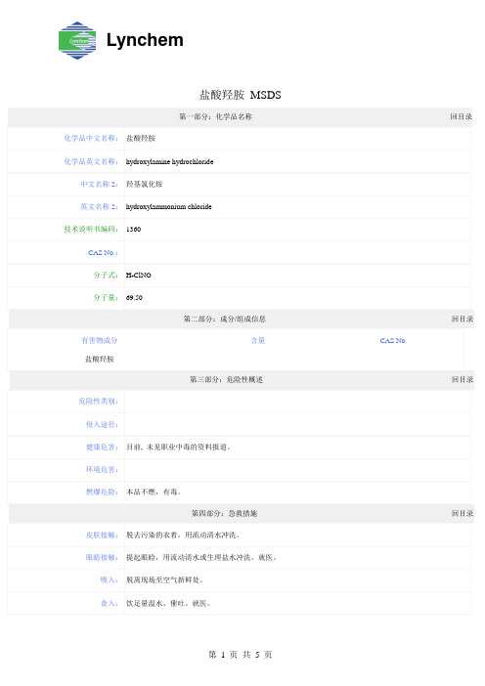Click the document title 盐酸羟胺 MSDS

[x=241, y=95]
